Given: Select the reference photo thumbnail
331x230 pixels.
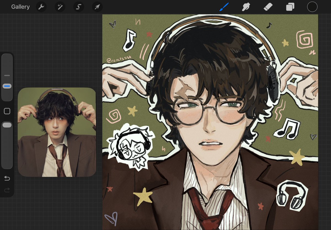Looking at the screenshot, I should tap(57, 132).
